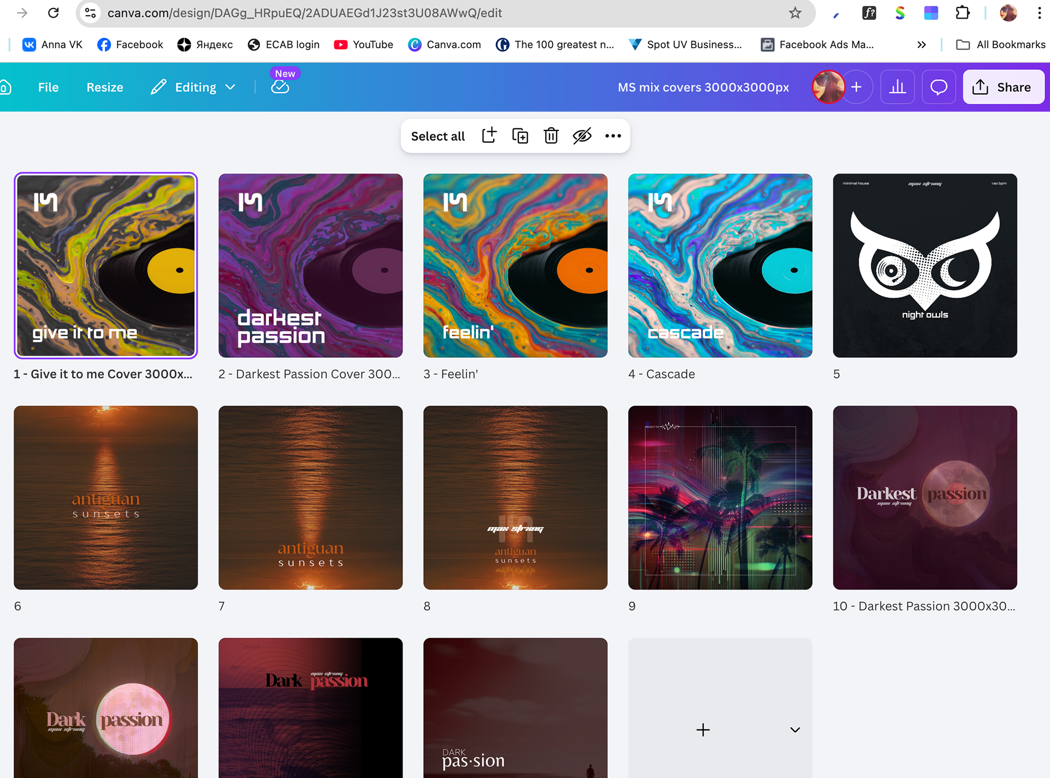The height and width of the screenshot is (778, 1050).
Task: Open the Analytics bar chart icon
Action: pos(897,87)
